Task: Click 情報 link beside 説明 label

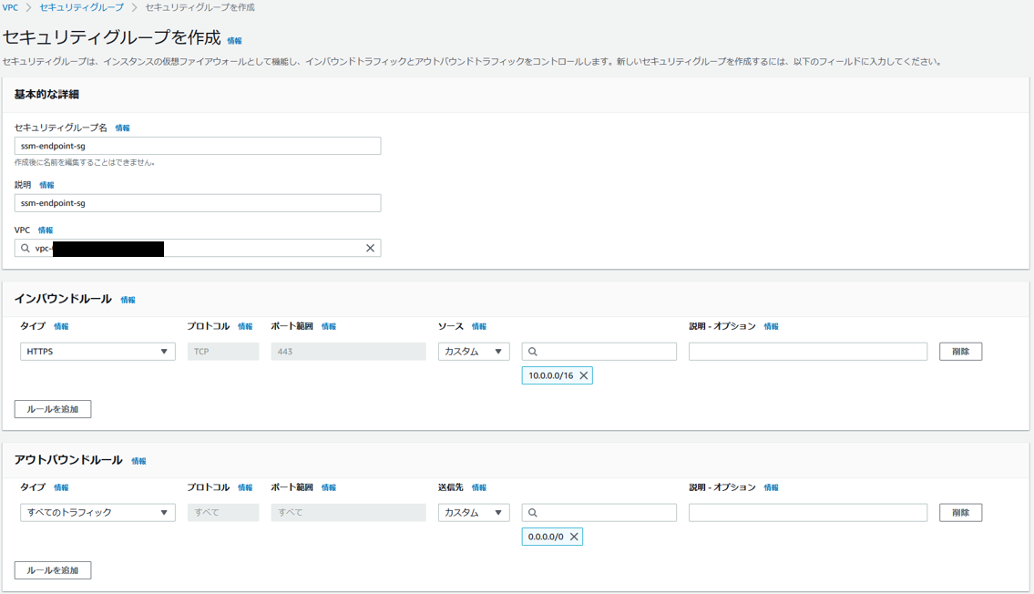Action: point(46,185)
